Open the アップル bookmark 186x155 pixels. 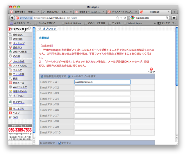[115, 23]
